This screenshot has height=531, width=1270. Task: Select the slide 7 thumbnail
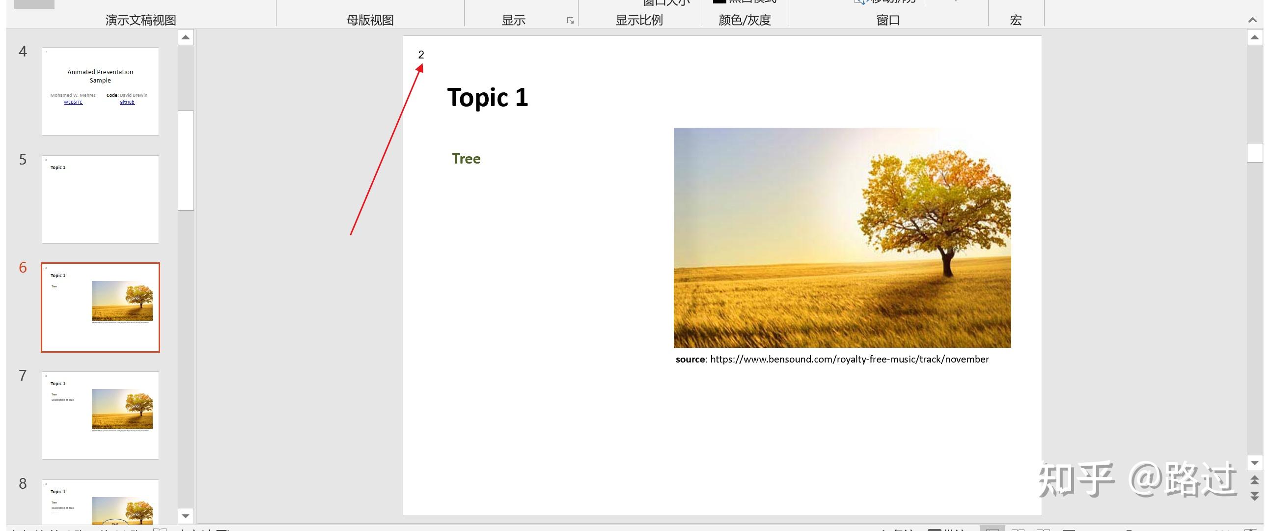[x=100, y=415]
